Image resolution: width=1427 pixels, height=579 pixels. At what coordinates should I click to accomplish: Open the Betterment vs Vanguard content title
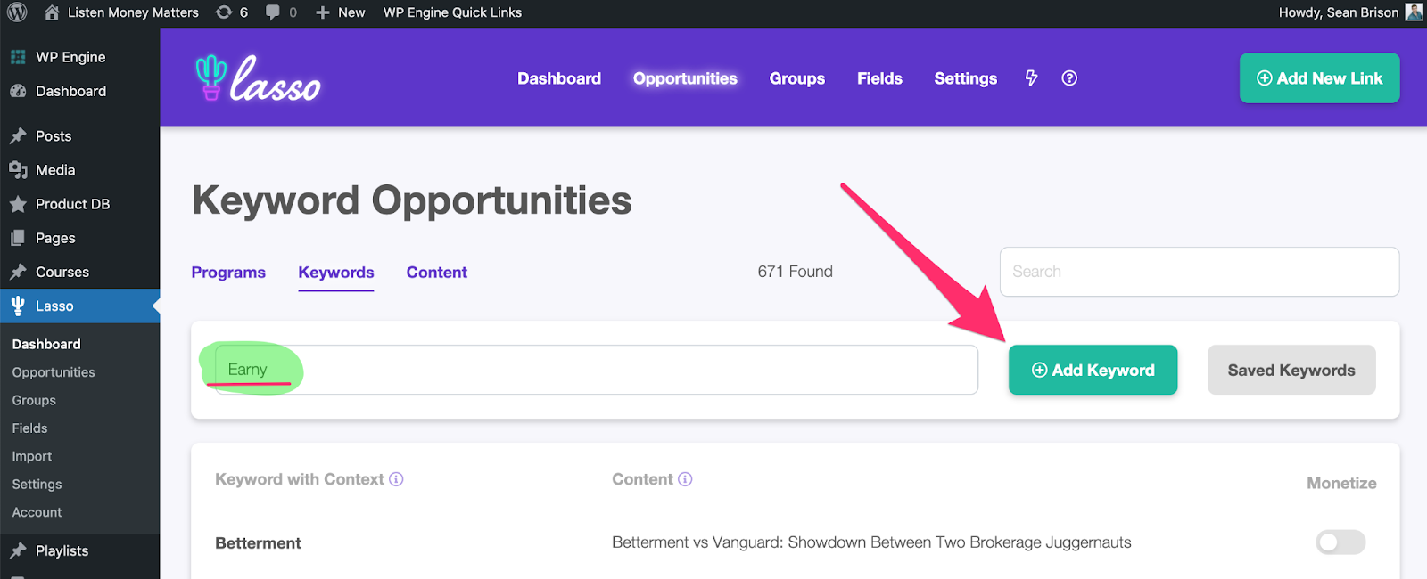[871, 542]
